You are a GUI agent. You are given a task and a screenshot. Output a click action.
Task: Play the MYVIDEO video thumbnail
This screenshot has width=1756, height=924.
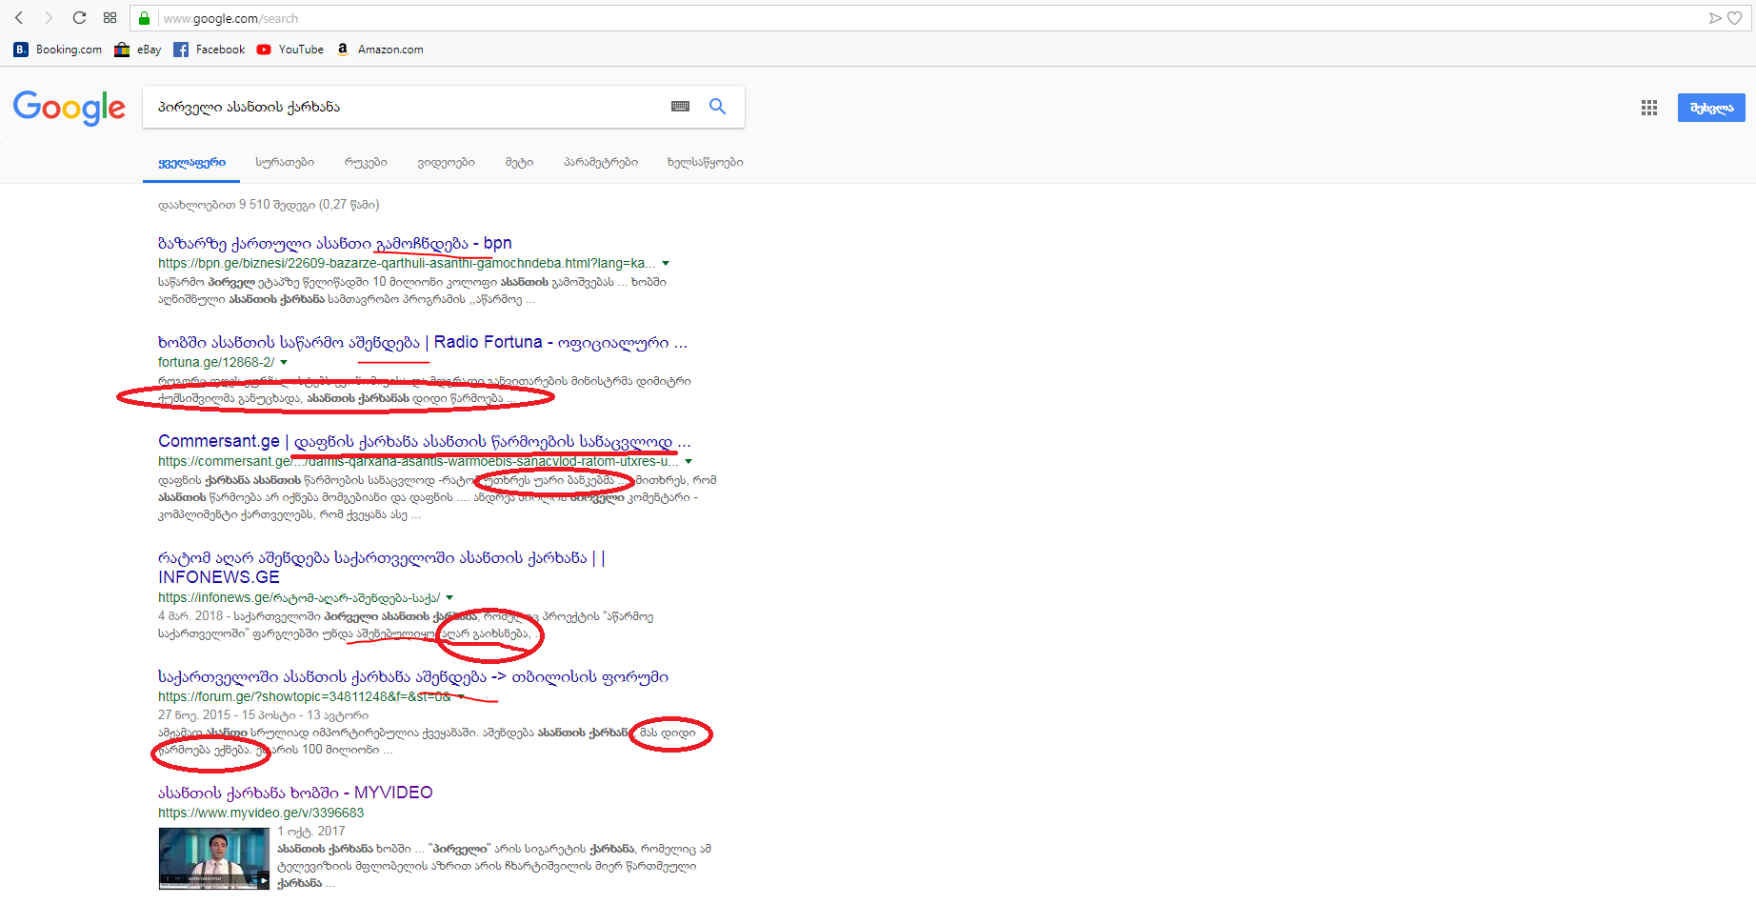tap(214, 858)
